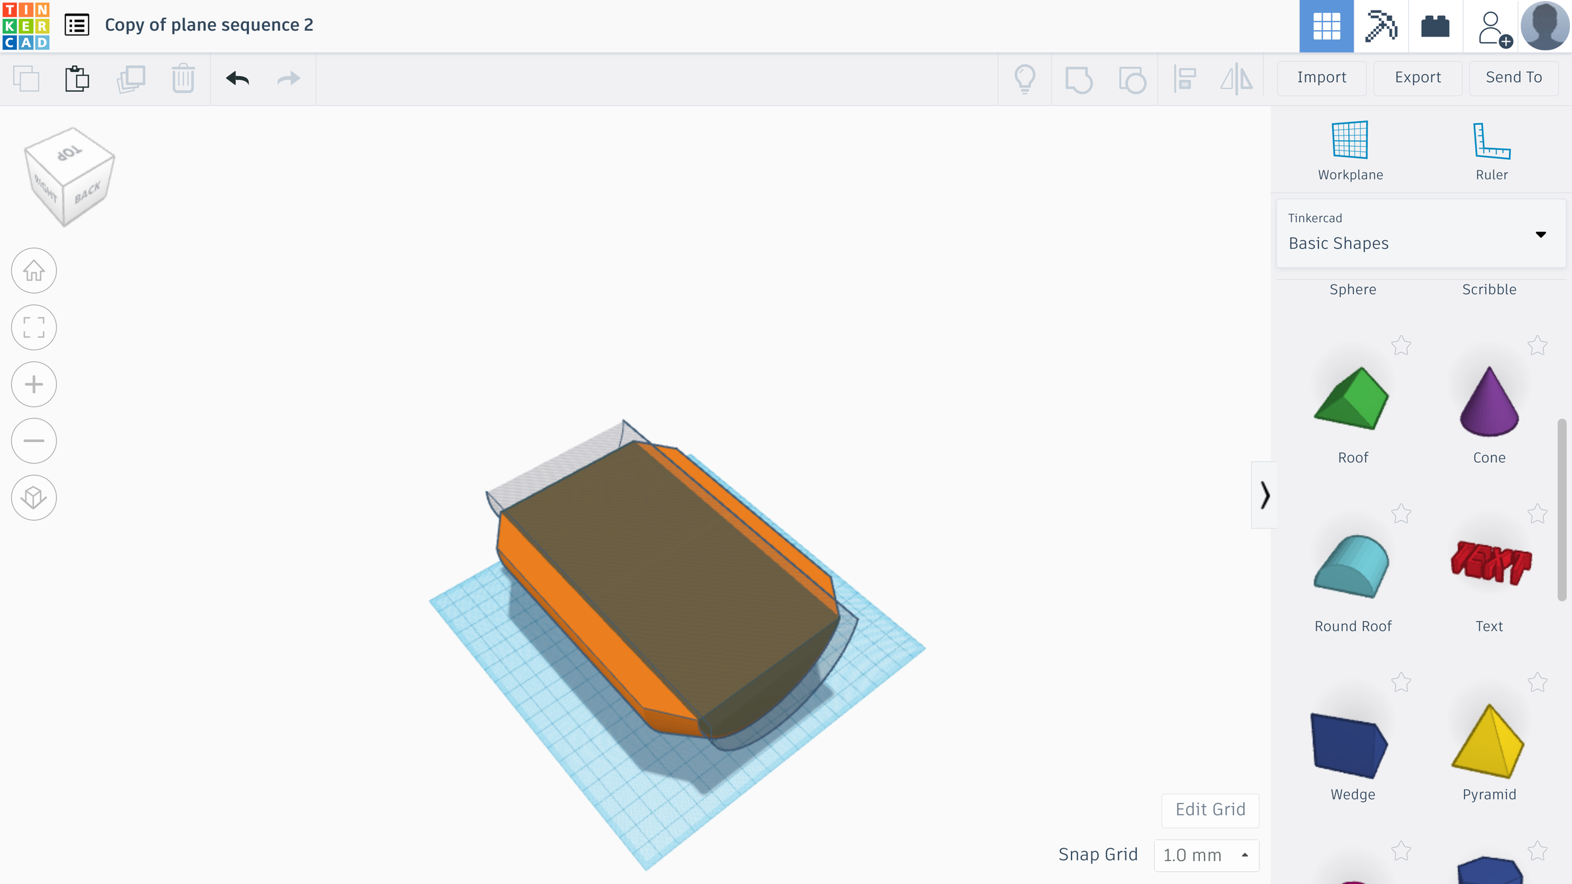Screen dimensions: 1572x884
Task: Redo the last action
Action: point(288,79)
